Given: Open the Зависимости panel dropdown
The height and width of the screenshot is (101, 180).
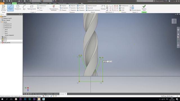Looking at the screenshot, I should (109, 12).
